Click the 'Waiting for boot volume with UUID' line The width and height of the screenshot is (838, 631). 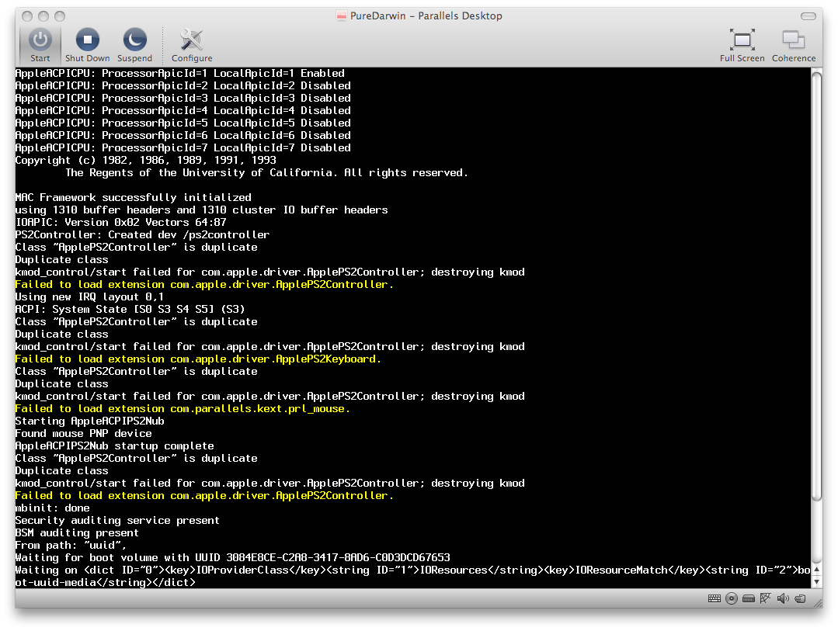[232, 558]
